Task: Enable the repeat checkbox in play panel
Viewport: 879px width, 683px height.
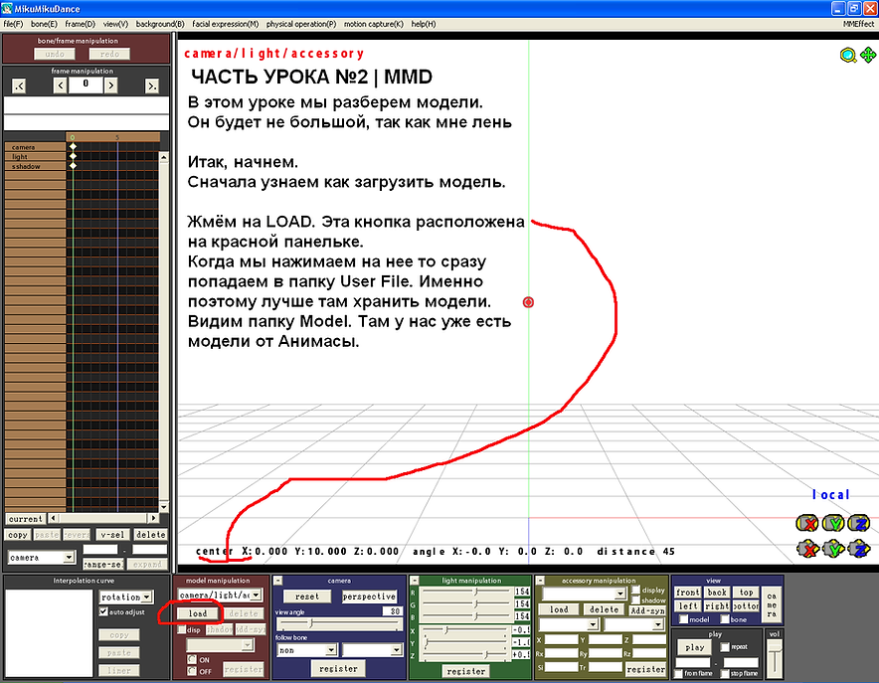Action: pos(725,647)
